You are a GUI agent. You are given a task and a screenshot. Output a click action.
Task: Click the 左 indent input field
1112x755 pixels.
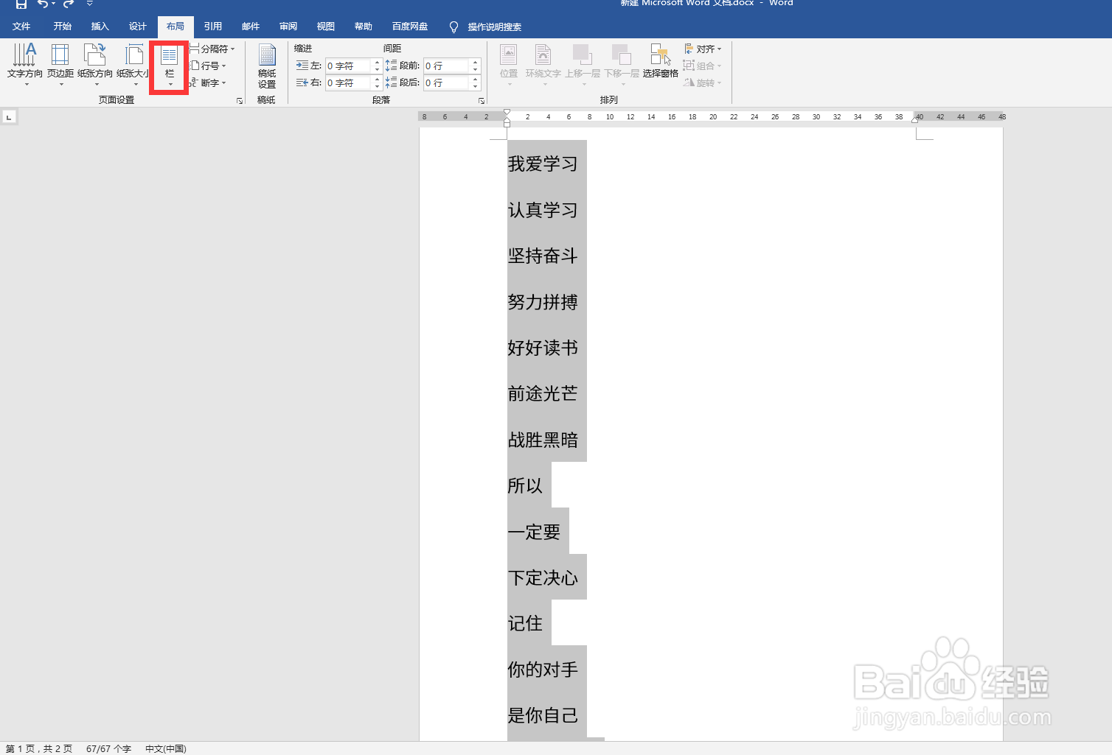click(347, 65)
